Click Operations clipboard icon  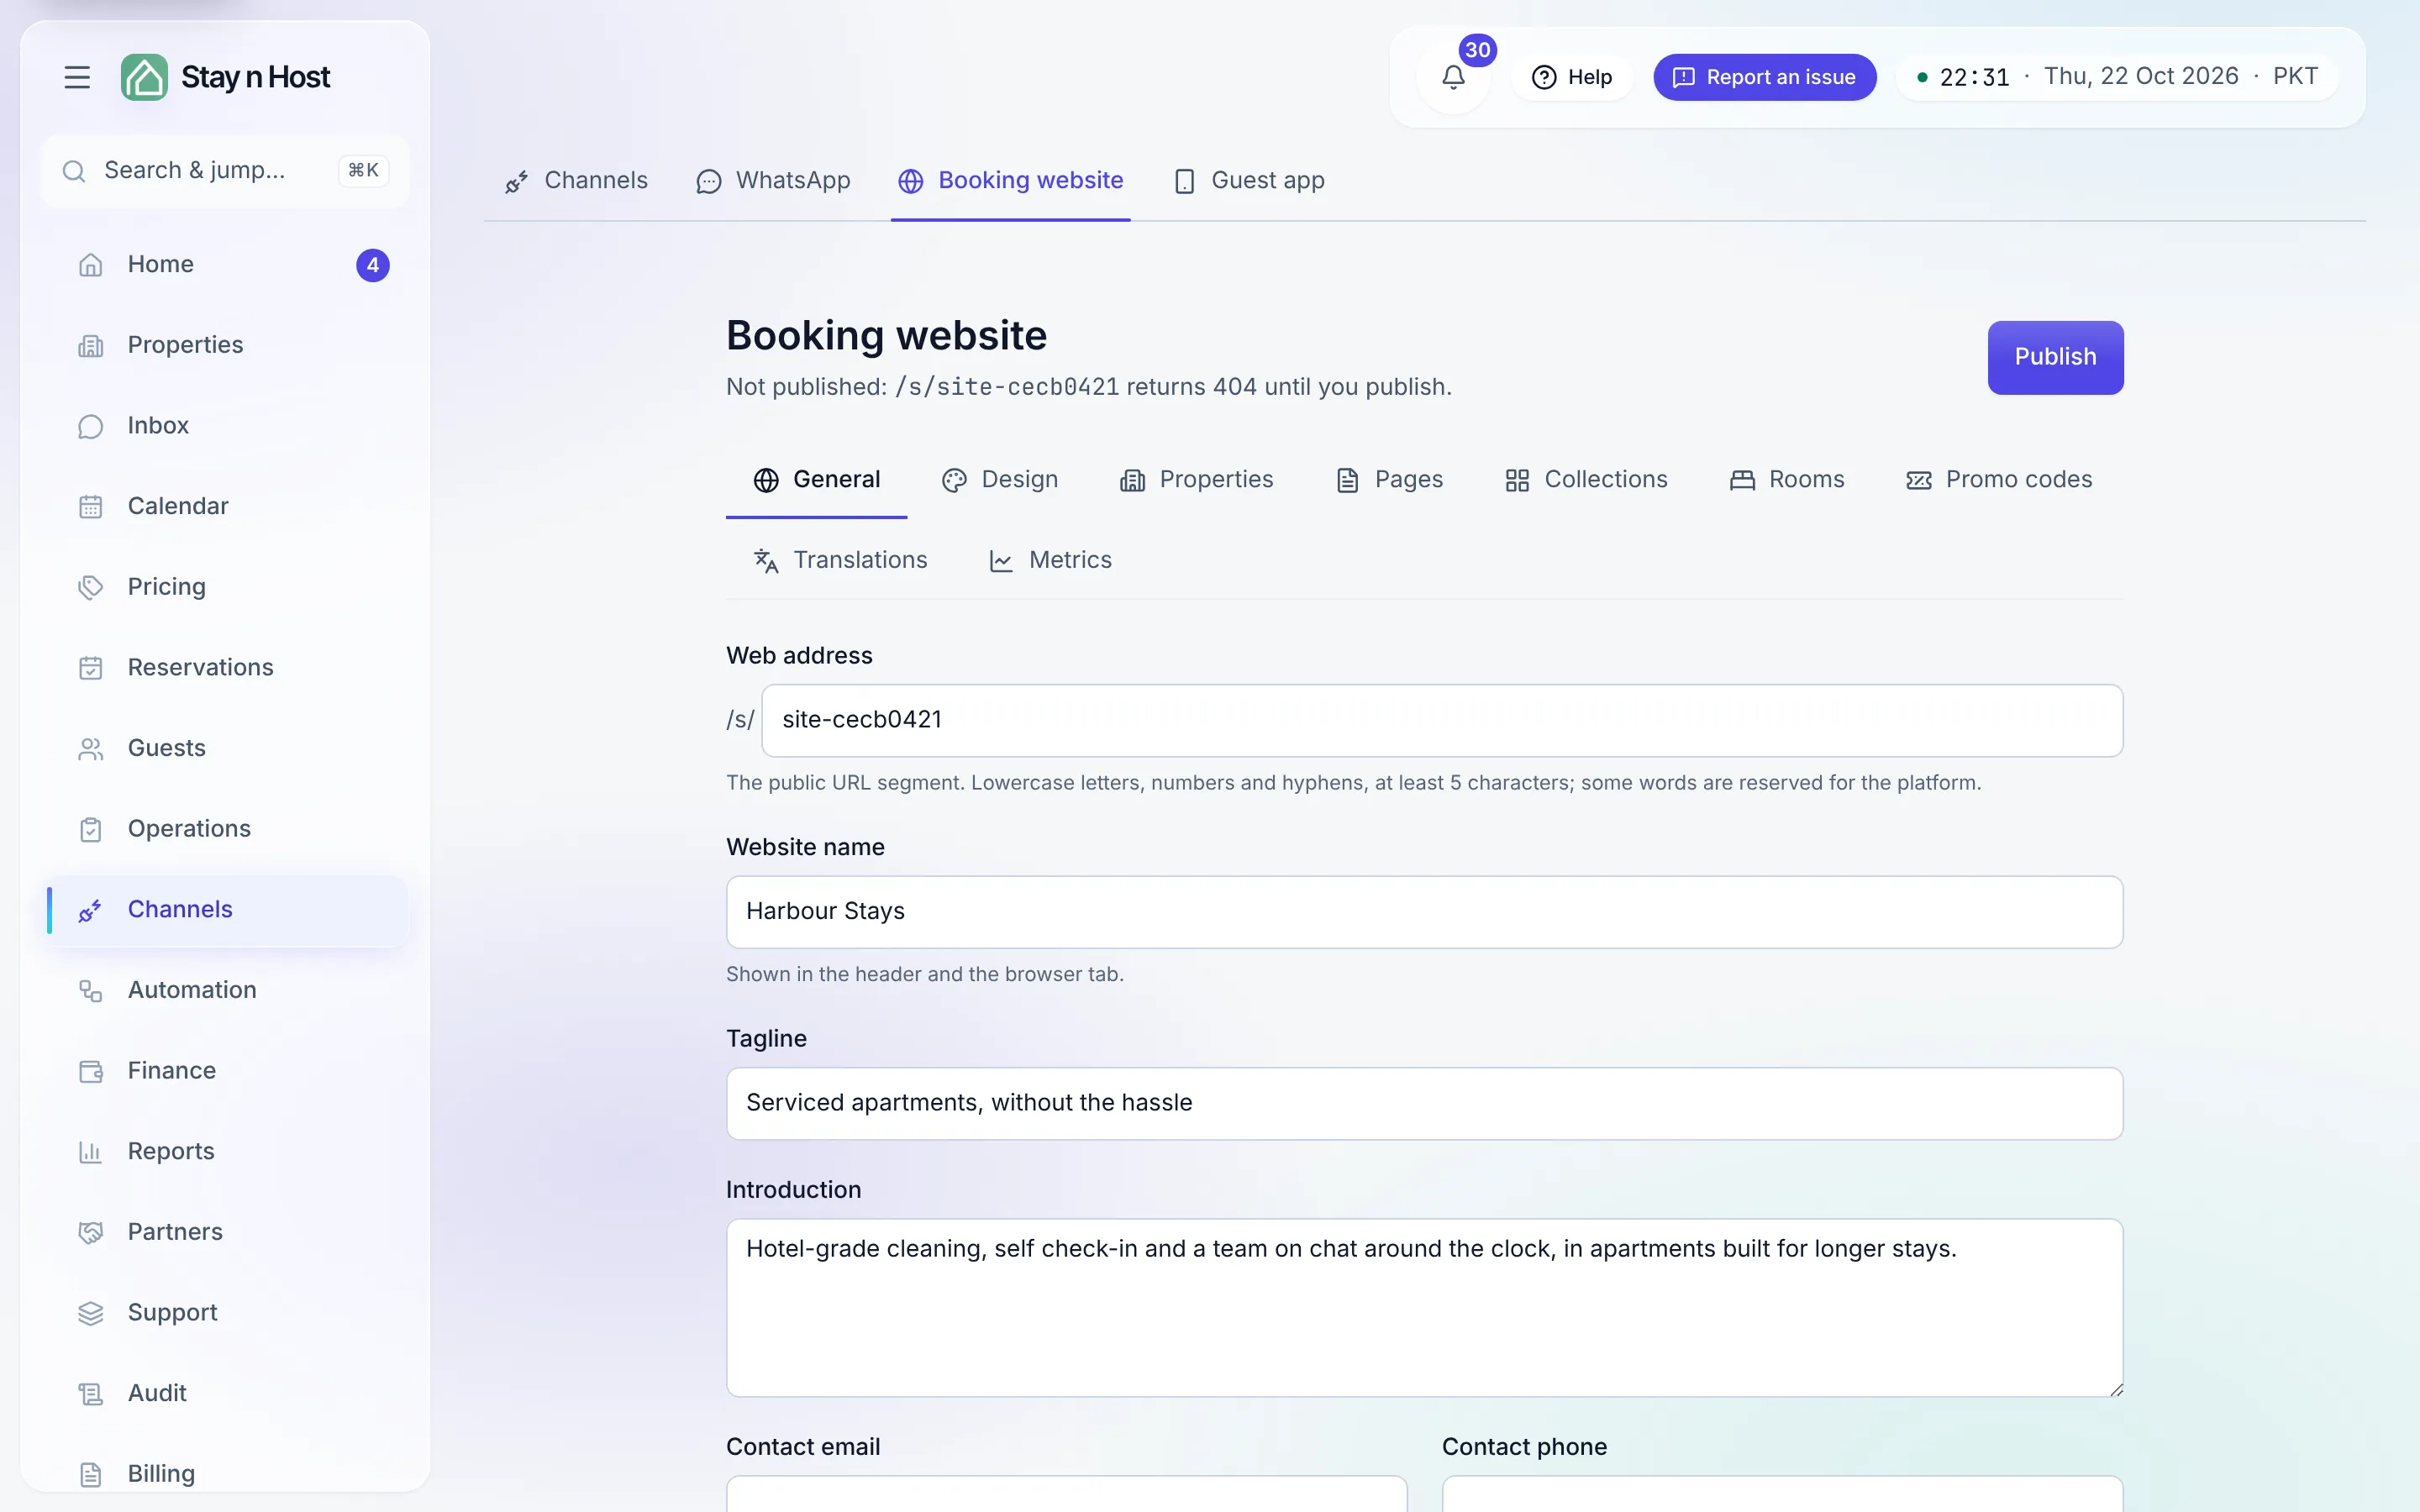91,830
